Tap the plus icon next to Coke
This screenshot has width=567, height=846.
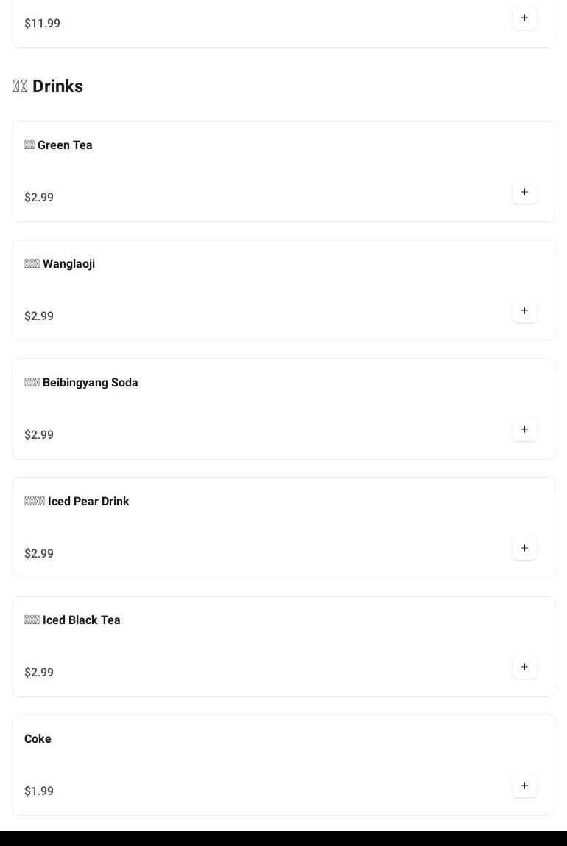pos(524,786)
